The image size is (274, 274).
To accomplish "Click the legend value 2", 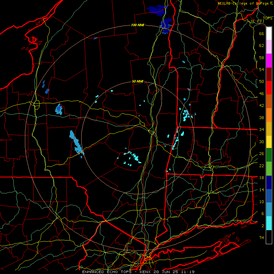I will coord(262,226).
